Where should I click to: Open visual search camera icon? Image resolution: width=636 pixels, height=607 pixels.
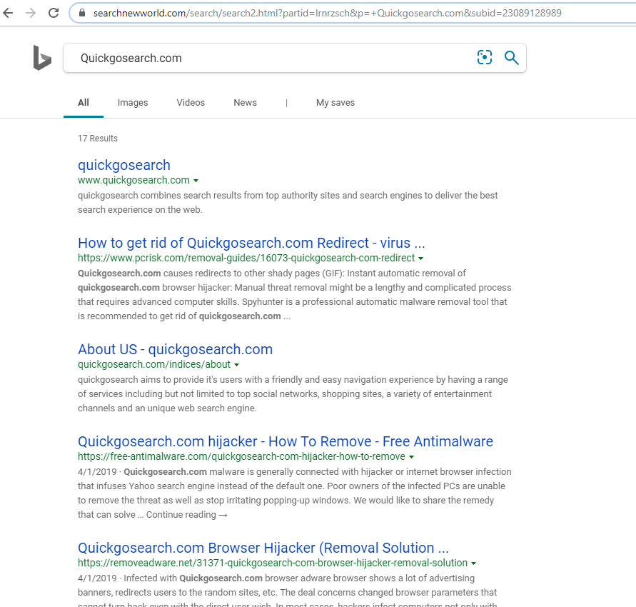coord(485,58)
